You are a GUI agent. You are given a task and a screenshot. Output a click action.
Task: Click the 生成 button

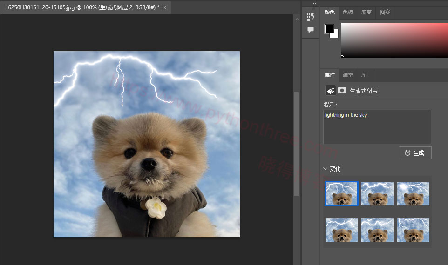pos(415,153)
